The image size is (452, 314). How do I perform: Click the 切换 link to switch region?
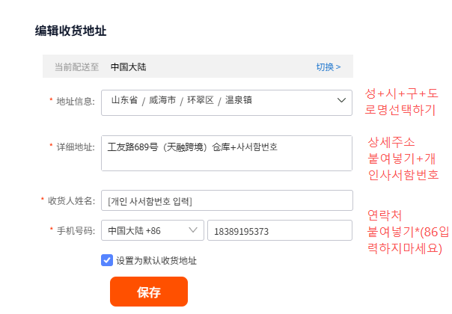pyautogui.click(x=329, y=67)
